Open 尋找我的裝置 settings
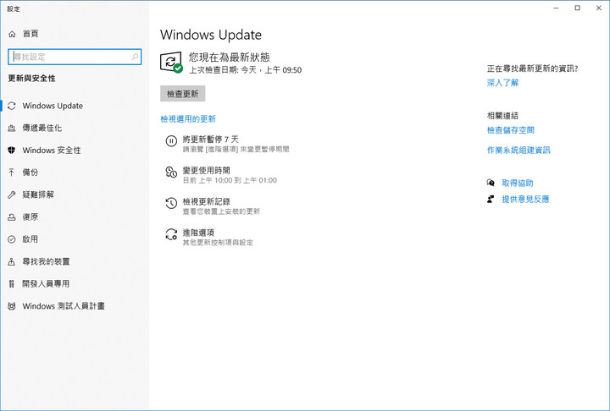Screen dimensions: 610x411 (46, 261)
